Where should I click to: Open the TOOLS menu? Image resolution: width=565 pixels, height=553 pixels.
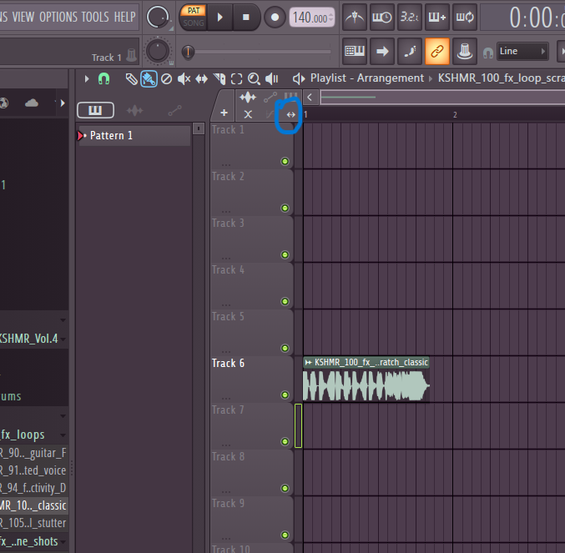point(95,17)
